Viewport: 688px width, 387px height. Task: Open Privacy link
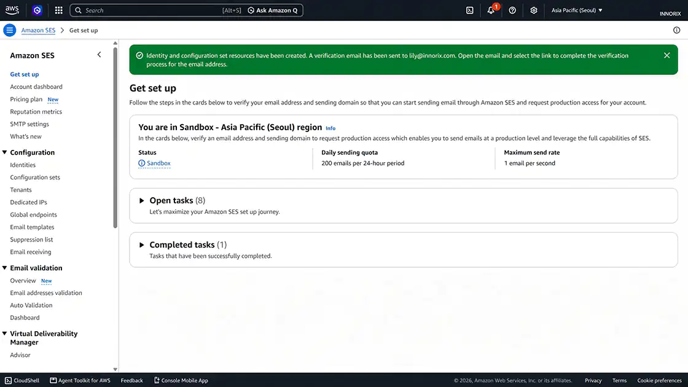coord(593,380)
